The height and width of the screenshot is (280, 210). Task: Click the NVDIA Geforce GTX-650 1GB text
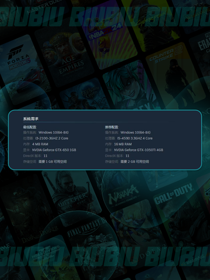point(54,150)
